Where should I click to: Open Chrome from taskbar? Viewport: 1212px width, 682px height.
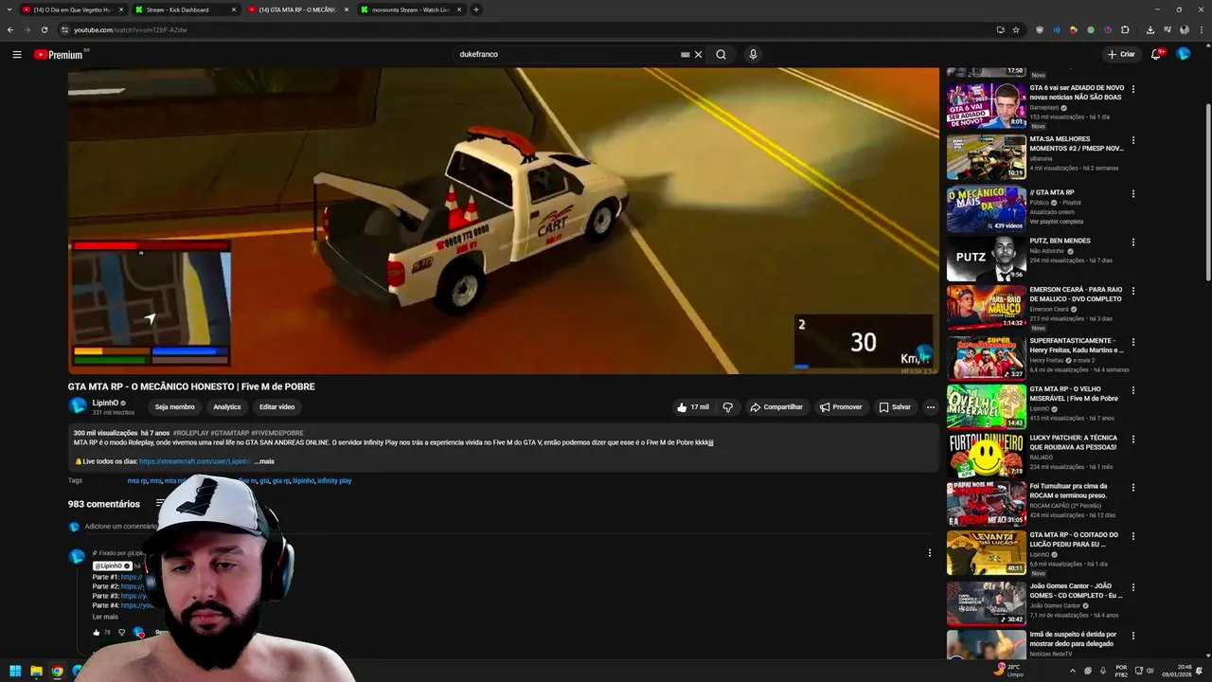pos(57,671)
